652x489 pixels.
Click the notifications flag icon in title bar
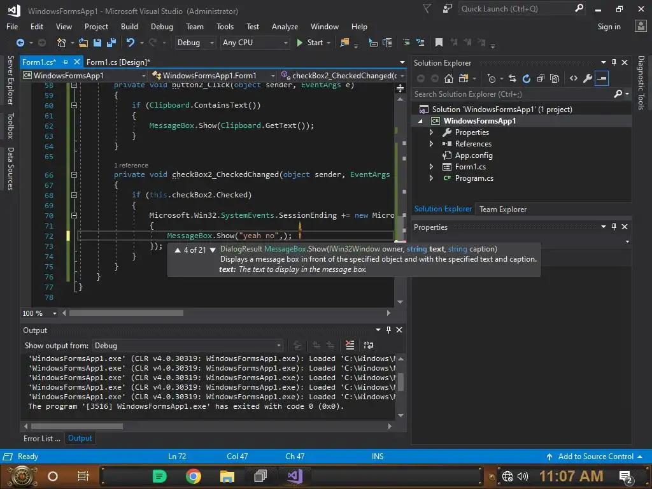tap(427, 8)
